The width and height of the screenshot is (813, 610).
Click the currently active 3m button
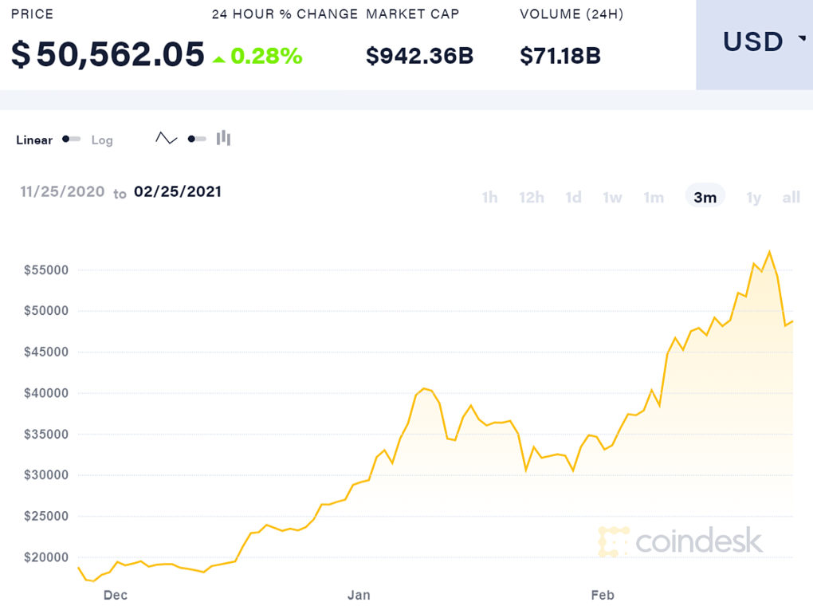pyautogui.click(x=705, y=196)
